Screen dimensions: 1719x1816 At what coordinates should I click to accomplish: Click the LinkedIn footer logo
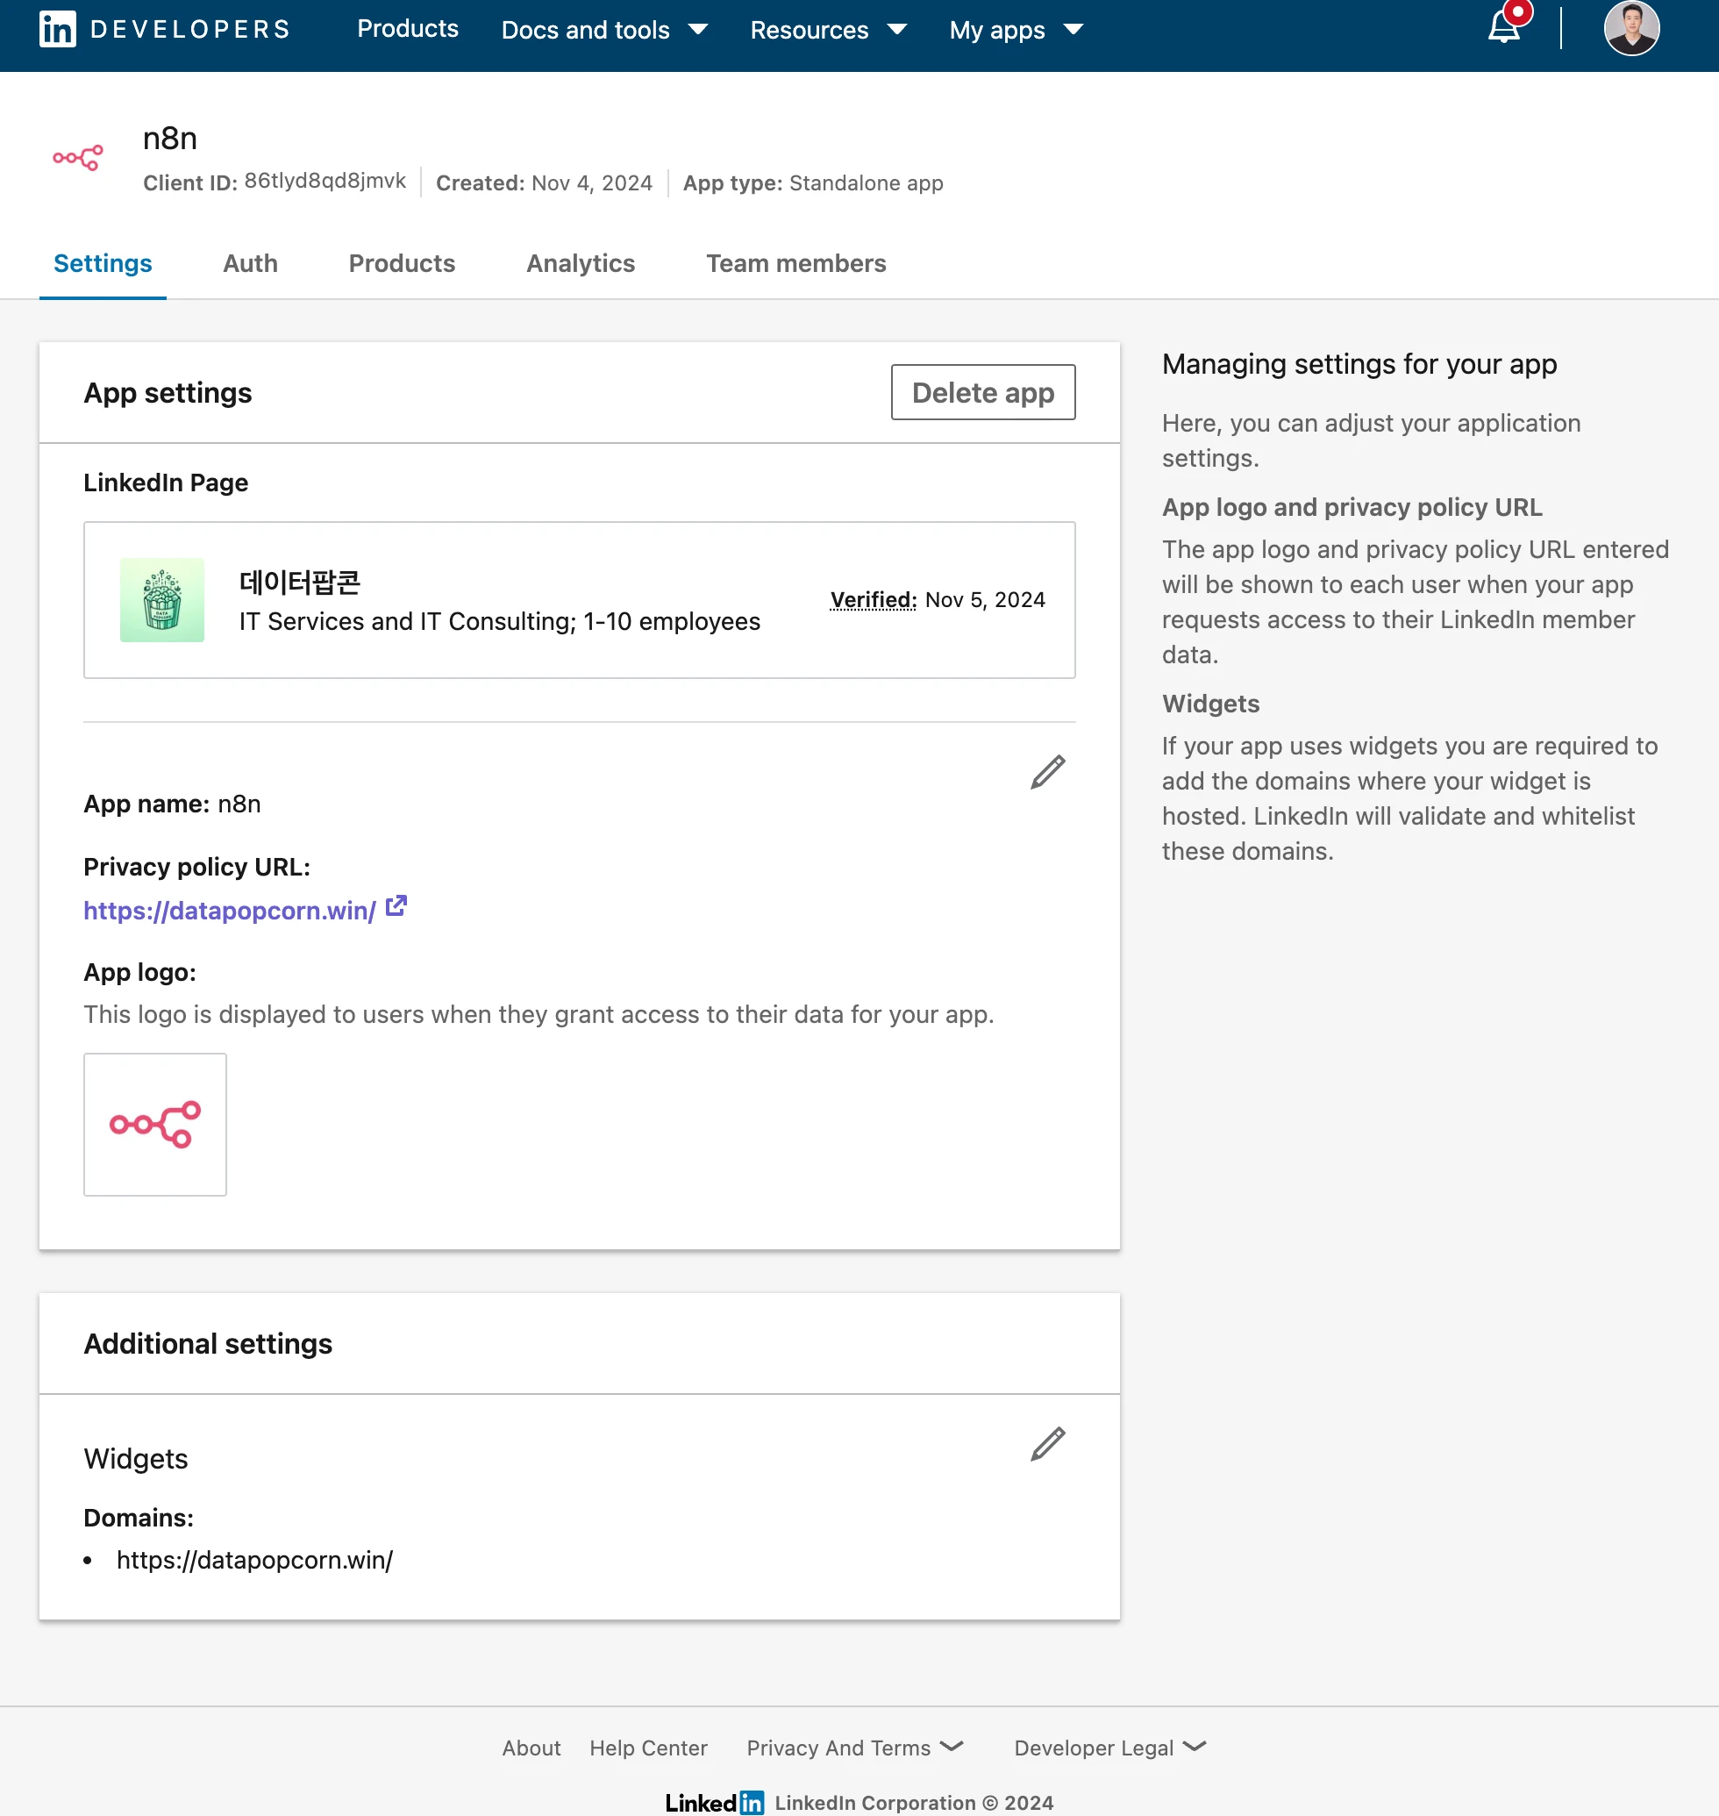tap(714, 1802)
